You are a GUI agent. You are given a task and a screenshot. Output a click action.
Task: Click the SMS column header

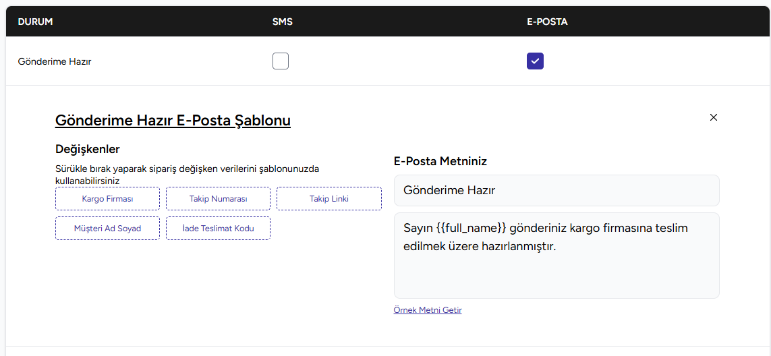point(282,22)
